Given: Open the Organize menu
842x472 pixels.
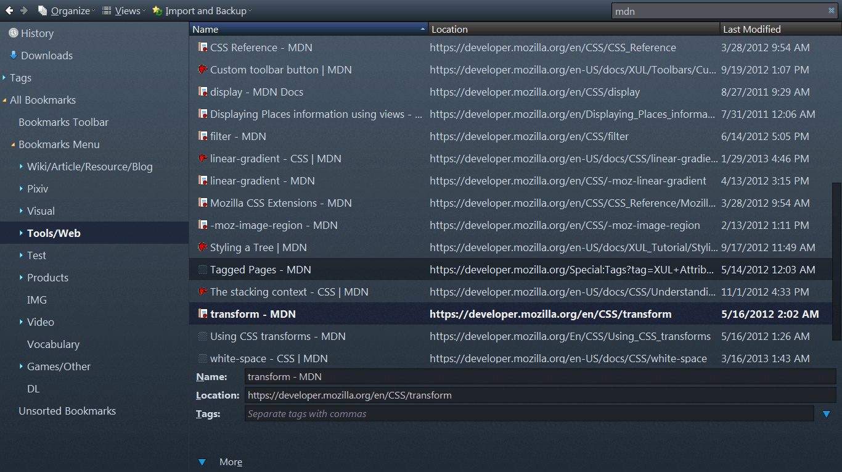Looking at the screenshot, I should click(x=66, y=10).
